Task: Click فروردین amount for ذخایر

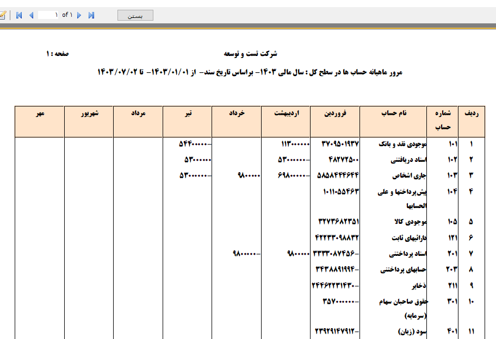Action: [x=336, y=286]
